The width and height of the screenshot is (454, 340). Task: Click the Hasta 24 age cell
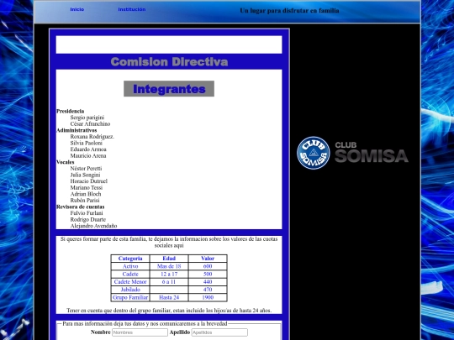169,297
